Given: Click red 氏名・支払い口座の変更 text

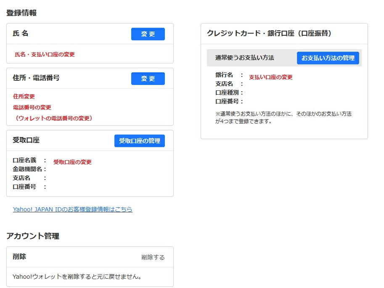Looking at the screenshot, I should [45, 55].
